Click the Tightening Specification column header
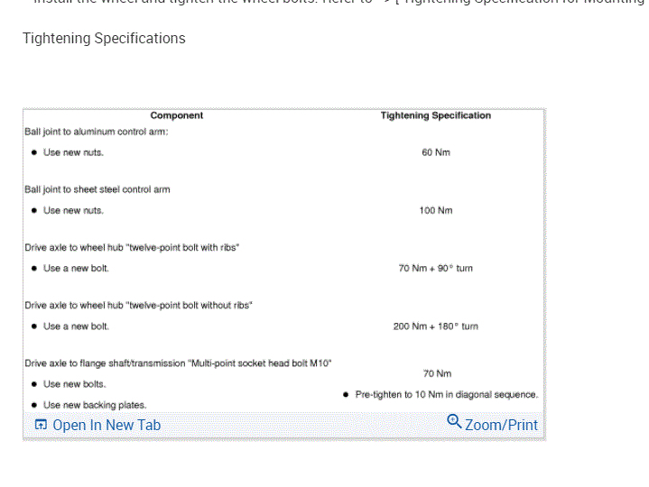The width and height of the screenshot is (649, 487). click(436, 115)
